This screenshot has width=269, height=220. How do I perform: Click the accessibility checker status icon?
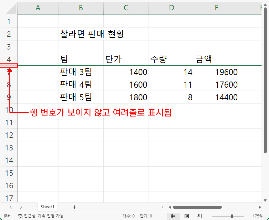20,216
